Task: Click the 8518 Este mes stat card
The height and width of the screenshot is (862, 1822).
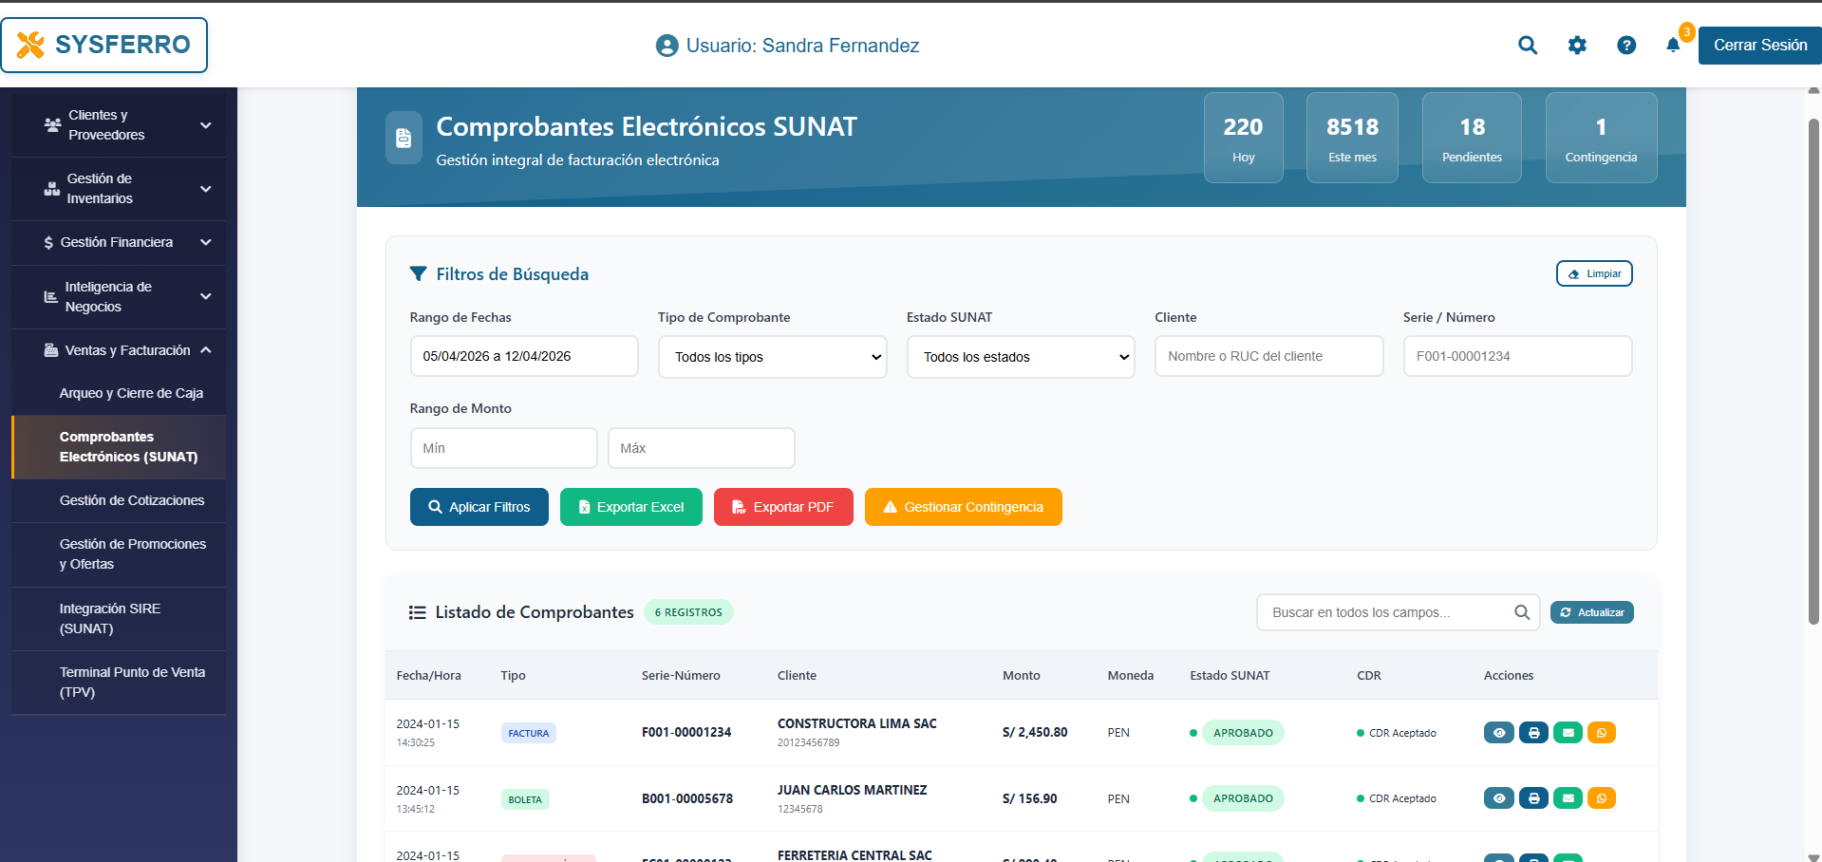Action: 1352,138
